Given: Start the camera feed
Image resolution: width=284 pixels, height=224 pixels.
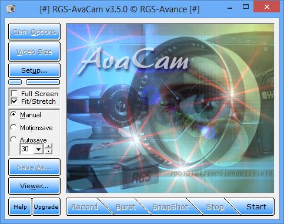Looking at the screenshot, I should [x=256, y=207].
